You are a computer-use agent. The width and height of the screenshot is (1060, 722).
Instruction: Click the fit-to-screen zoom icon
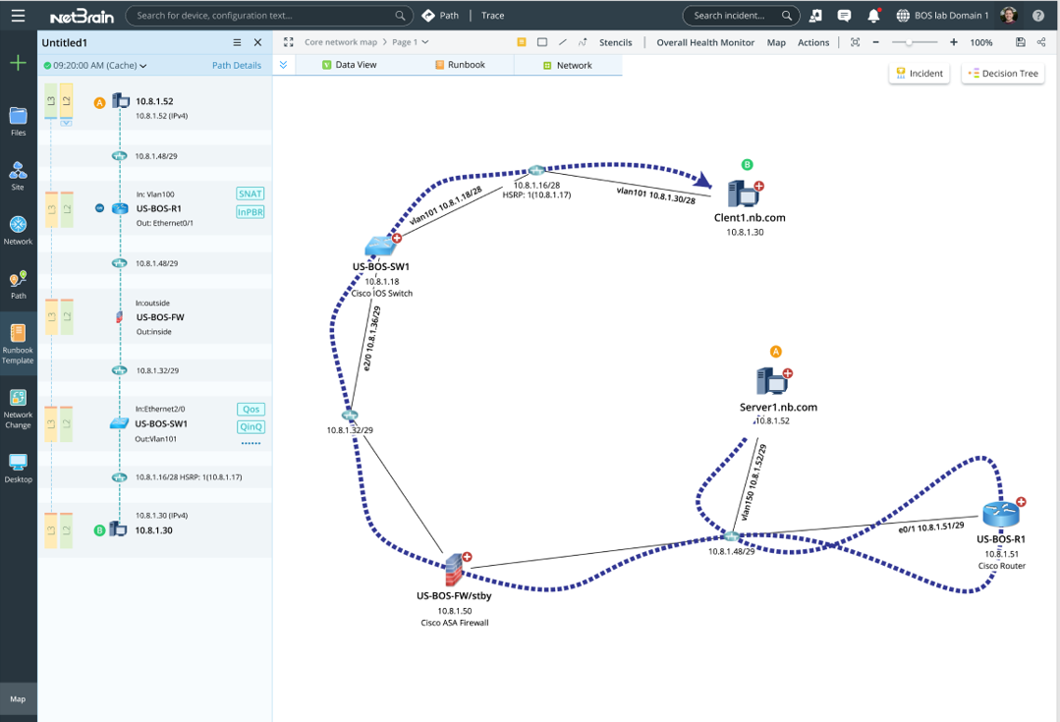pos(855,42)
